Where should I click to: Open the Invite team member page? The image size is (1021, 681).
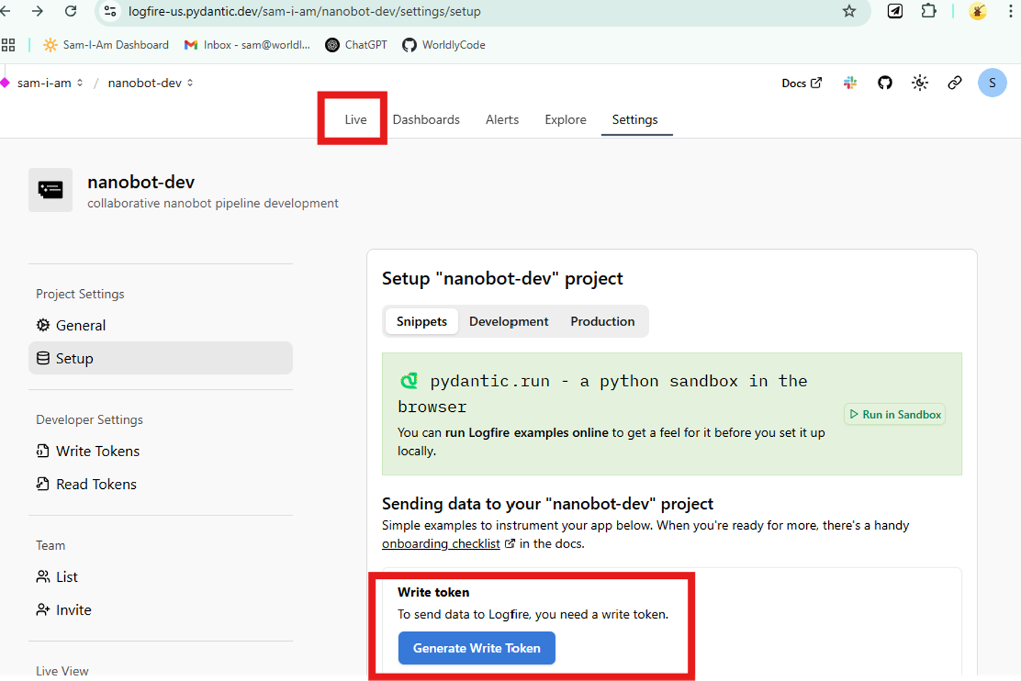pyautogui.click(x=73, y=610)
